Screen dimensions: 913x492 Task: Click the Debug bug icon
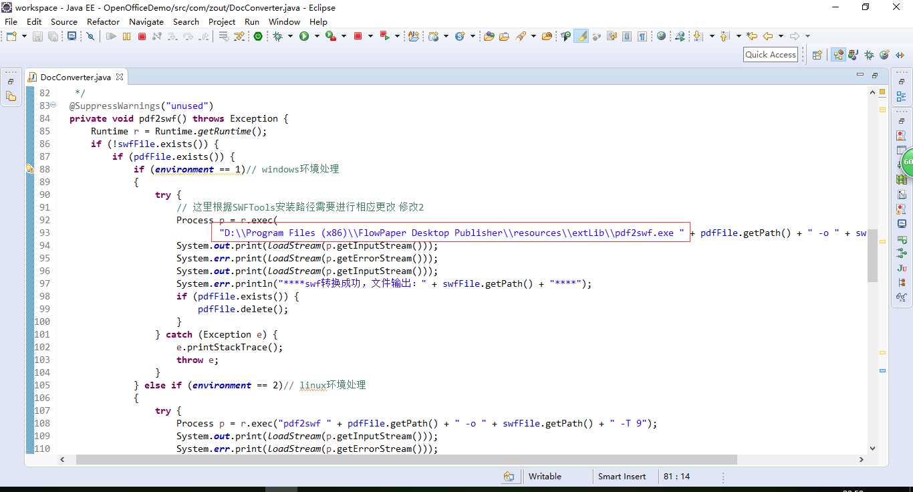coord(277,36)
